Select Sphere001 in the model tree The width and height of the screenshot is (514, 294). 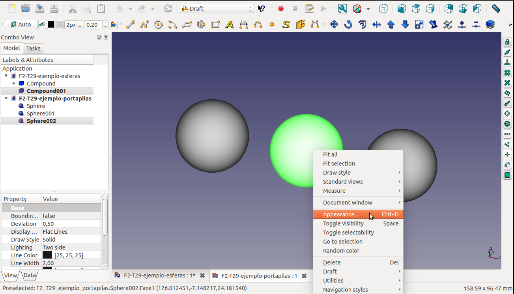pyautogui.click(x=41, y=114)
